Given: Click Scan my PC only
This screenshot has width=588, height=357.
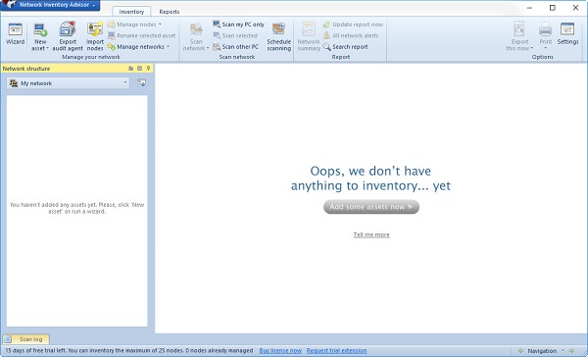Looking at the screenshot, I should [x=238, y=25].
